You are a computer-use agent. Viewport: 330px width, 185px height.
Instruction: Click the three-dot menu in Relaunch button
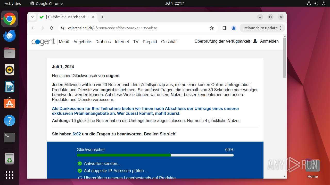pos(281,28)
